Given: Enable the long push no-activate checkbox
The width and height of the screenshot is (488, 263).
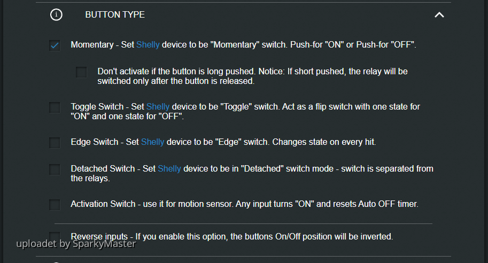Looking at the screenshot, I should 81,72.
